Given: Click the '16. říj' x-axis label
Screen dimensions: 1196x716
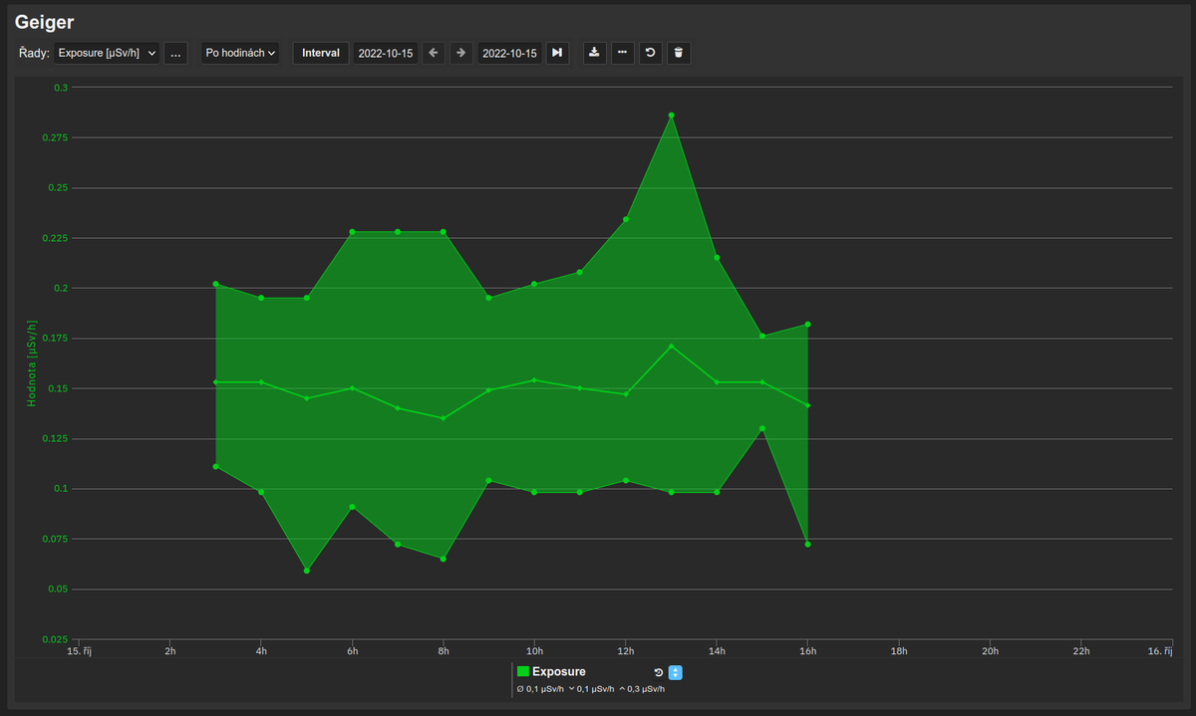Looking at the screenshot, I should click(x=1160, y=651).
